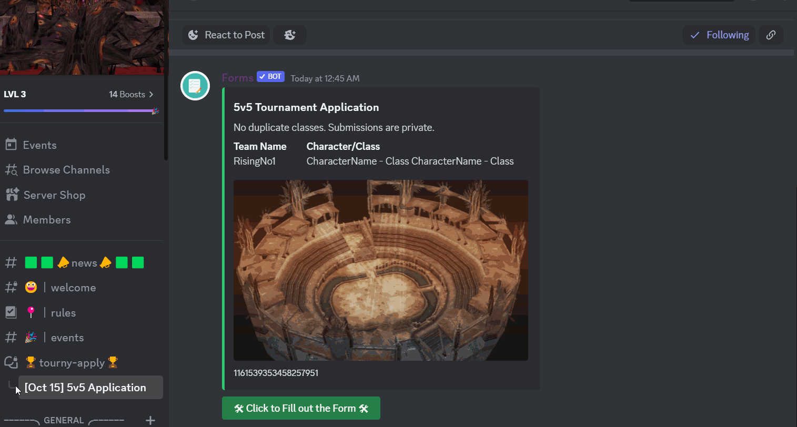Collapse the GENERAL category
797x427 pixels.
click(64, 420)
